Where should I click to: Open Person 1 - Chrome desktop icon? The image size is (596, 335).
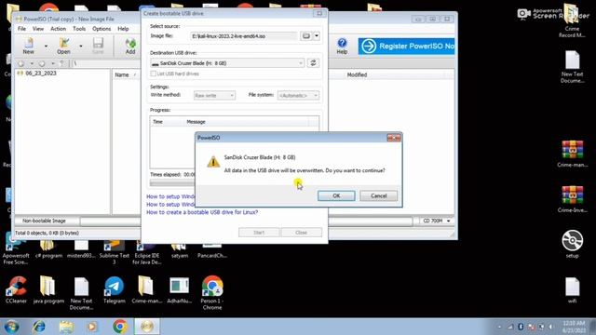212,293
